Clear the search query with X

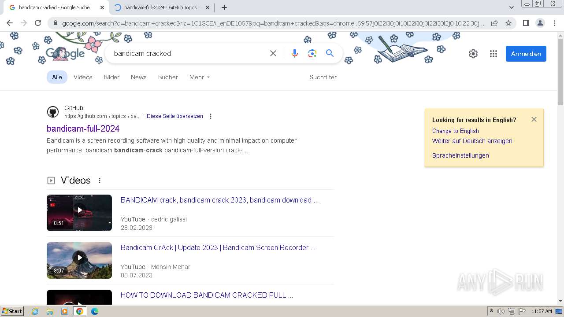[x=273, y=53]
